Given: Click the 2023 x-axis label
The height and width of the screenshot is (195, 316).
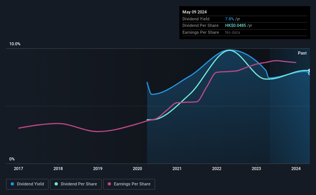Looking at the screenshot, I should coord(256,169).
